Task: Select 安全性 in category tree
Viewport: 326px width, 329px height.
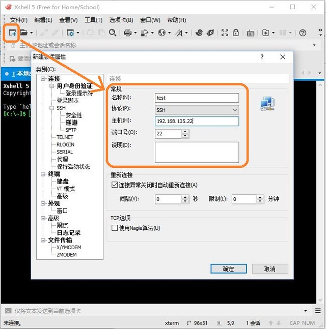Action: pos(73,115)
